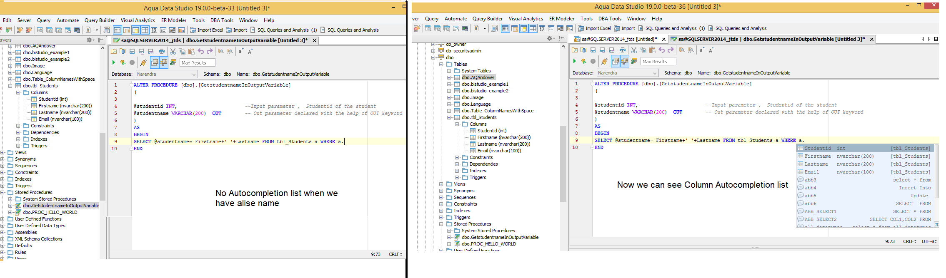Click scissors Cut icon in beta-33 window

click(x=173, y=51)
